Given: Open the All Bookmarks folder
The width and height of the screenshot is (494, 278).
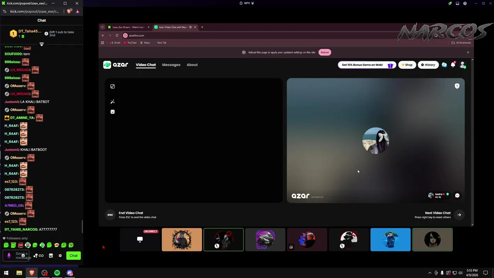Looking at the screenshot, I should [x=461, y=43].
